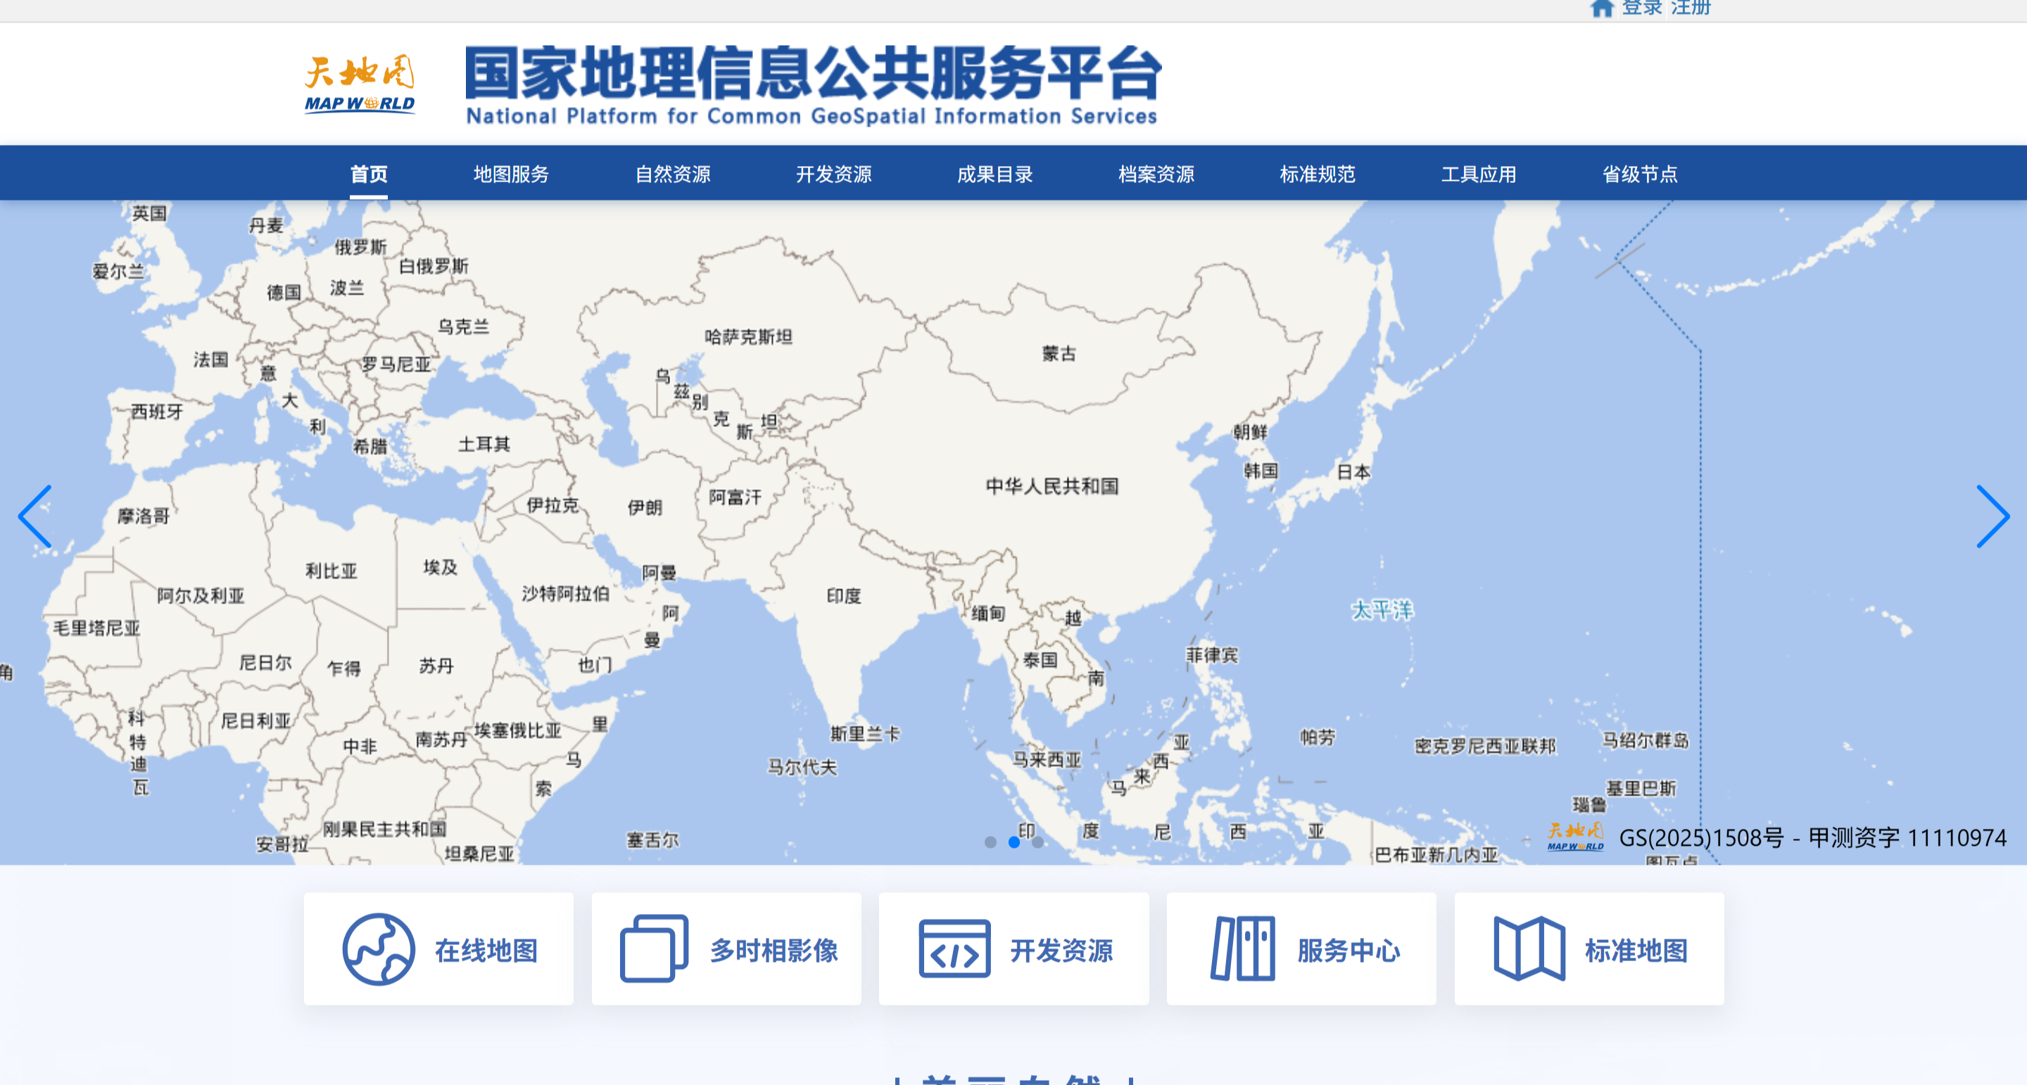Open the 工具应用 menu item

click(1479, 174)
